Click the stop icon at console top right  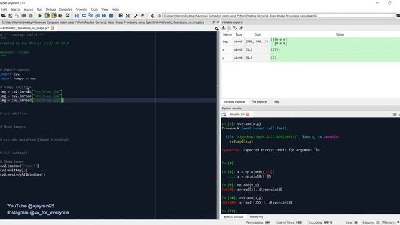click(x=394, y=114)
